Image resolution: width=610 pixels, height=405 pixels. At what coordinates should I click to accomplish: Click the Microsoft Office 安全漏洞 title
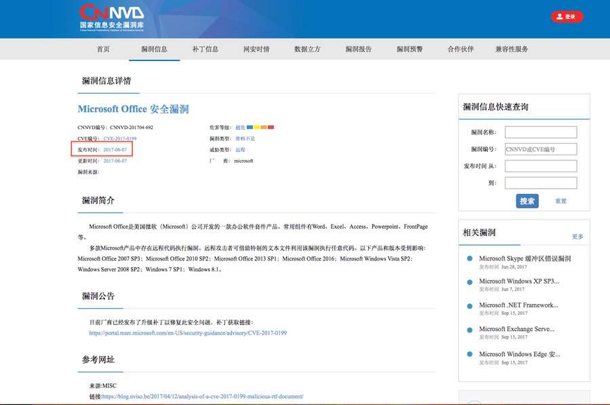(134, 109)
